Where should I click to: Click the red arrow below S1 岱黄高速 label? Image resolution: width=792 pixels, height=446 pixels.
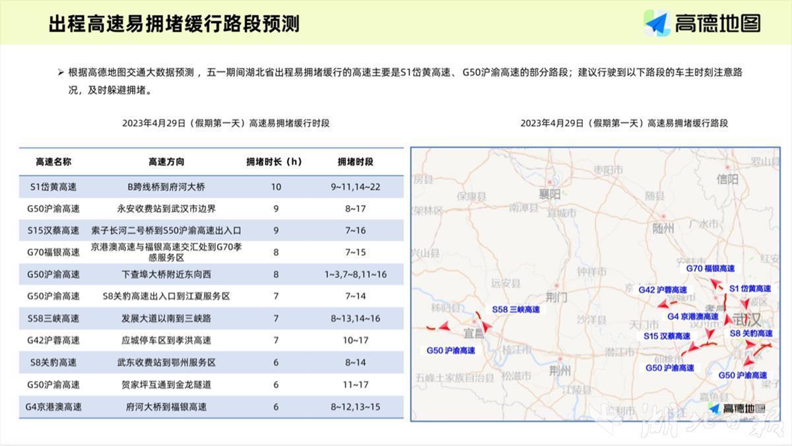pos(745,303)
